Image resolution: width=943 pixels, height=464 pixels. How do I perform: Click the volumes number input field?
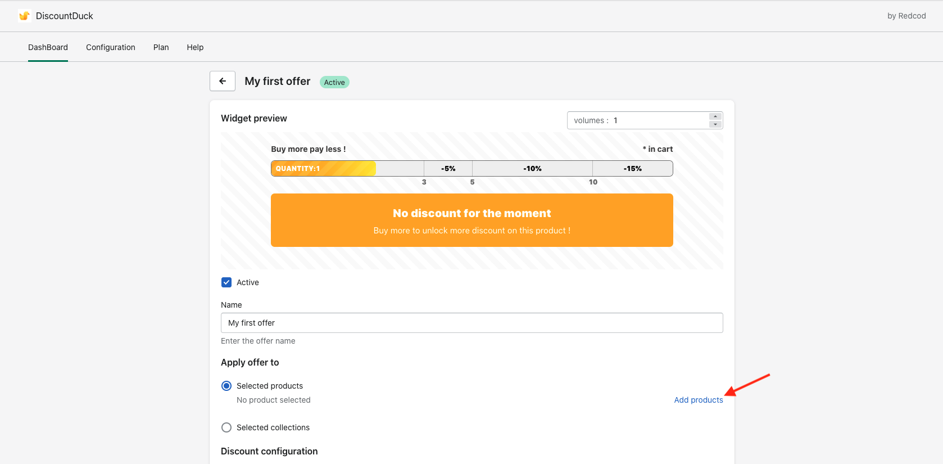coord(658,120)
